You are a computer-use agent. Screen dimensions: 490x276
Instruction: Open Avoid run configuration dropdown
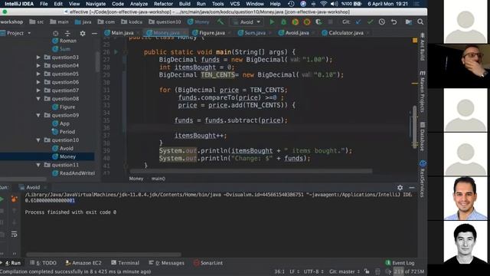(x=247, y=22)
